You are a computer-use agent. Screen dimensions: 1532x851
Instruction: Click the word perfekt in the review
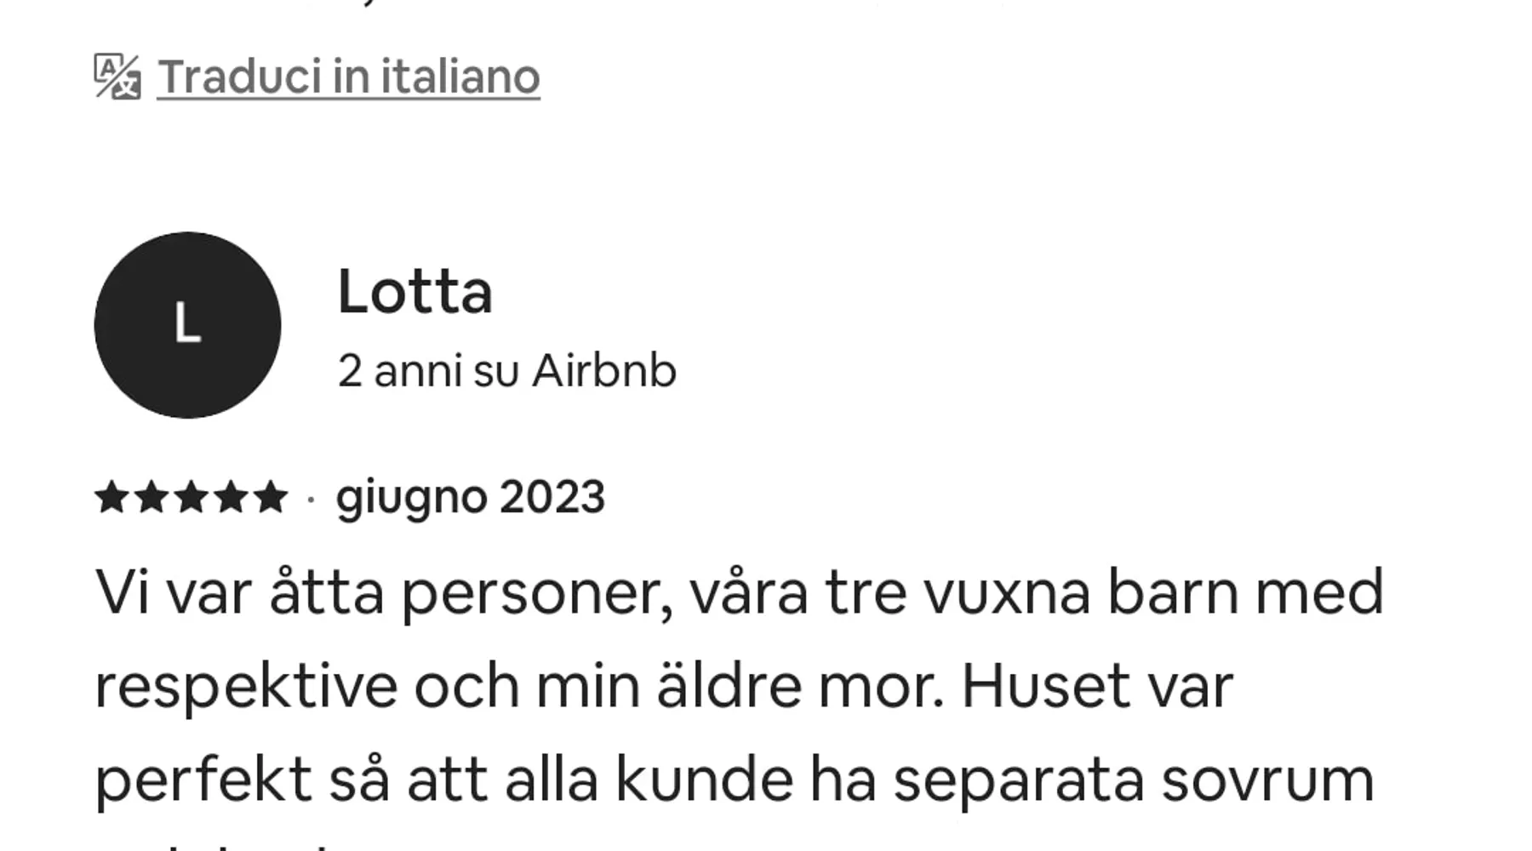point(203,780)
